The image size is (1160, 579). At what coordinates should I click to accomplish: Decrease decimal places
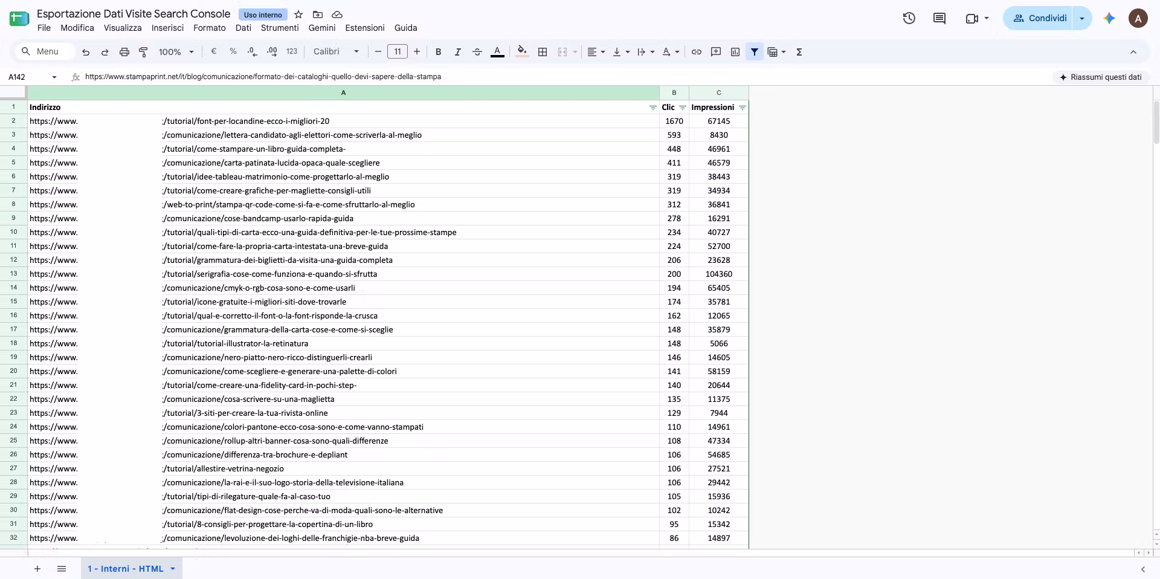tap(253, 52)
